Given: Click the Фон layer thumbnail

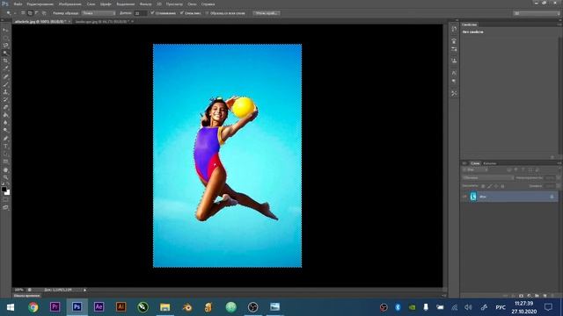Looking at the screenshot, I should [x=473, y=197].
